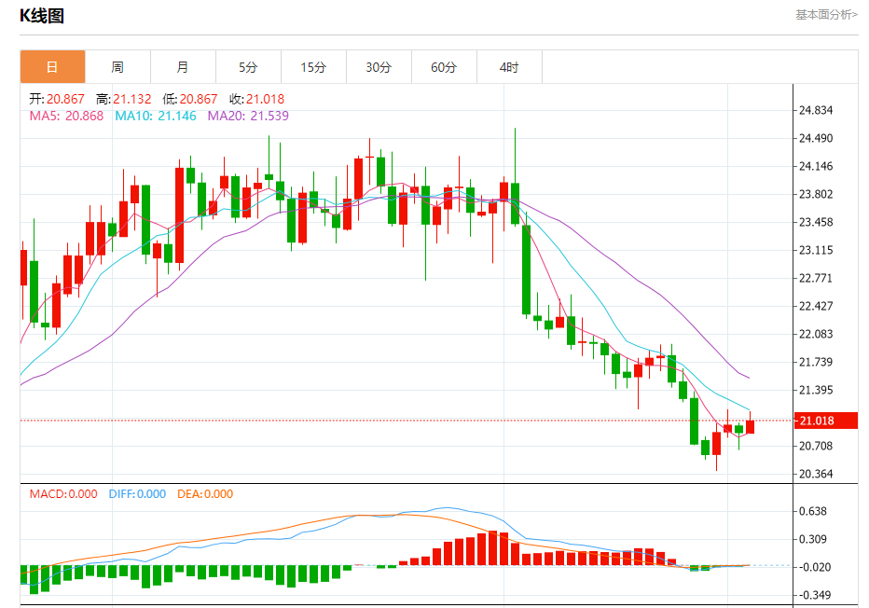
Task: Open the 5分 interval tab
Action: coord(248,67)
